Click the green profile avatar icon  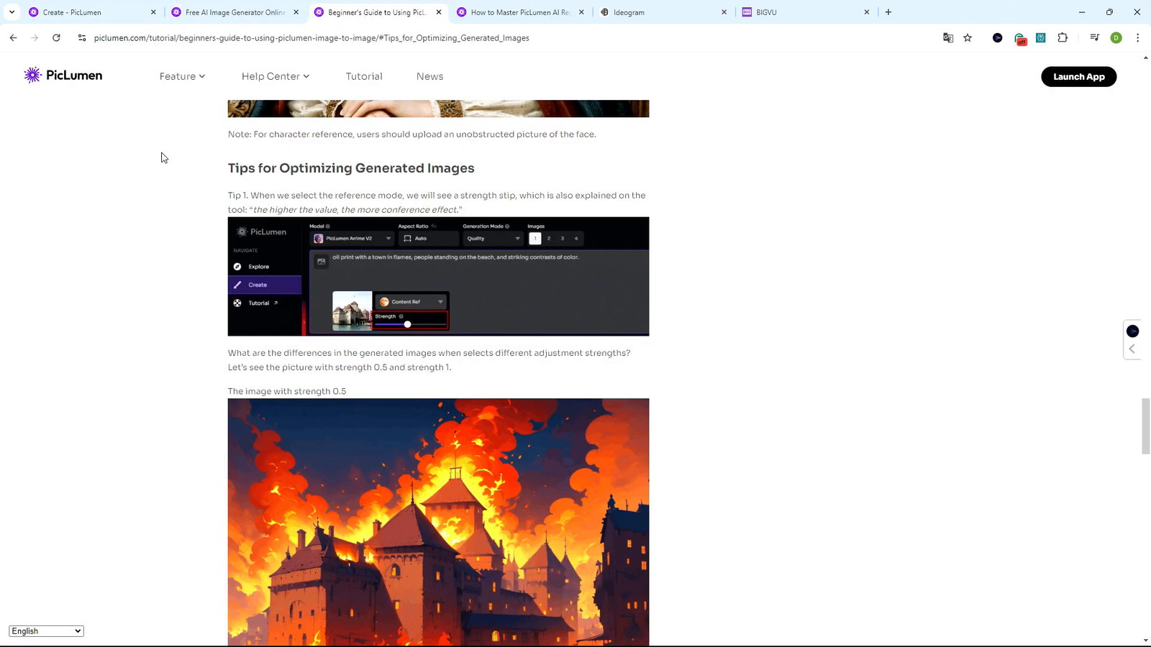pyautogui.click(x=1116, y=38)
